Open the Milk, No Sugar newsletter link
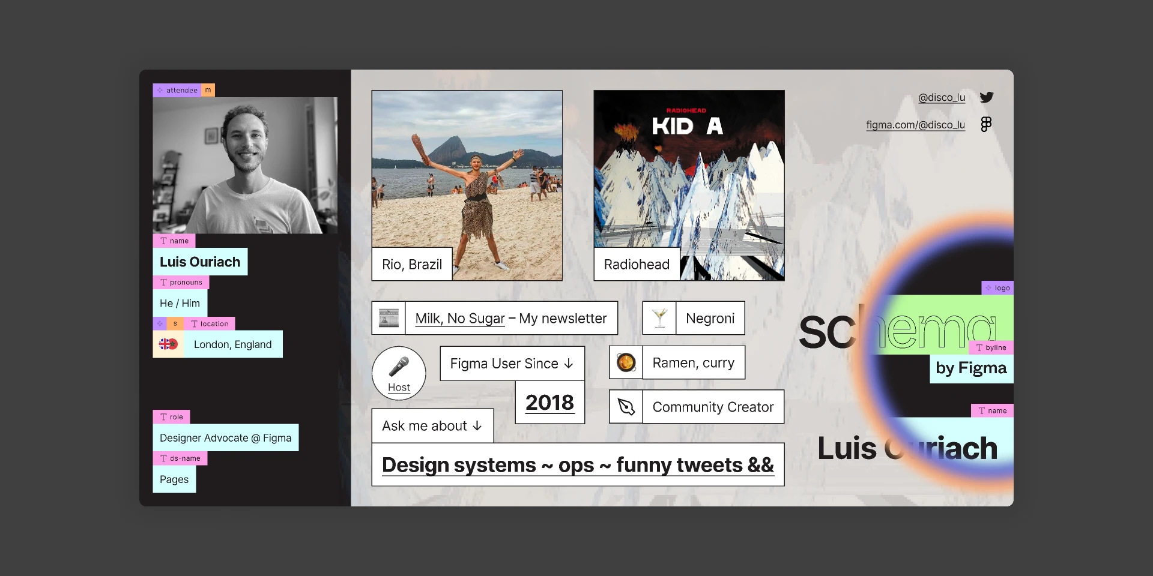 coord(460,319)
